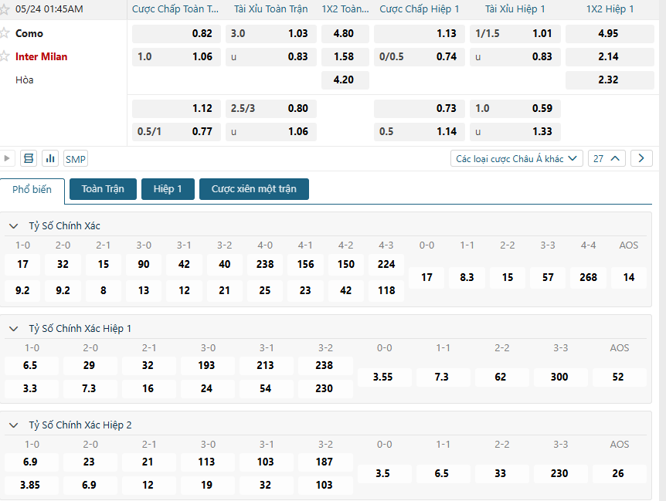Collapse Tỷ Số Chính Xác Hiệp 1 section
This screenshot has width=666, height=501.
pos(13,329)
